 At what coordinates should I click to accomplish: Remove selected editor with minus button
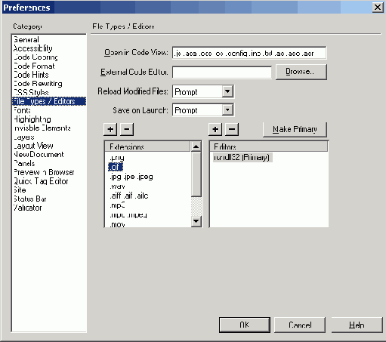point(232,129)
